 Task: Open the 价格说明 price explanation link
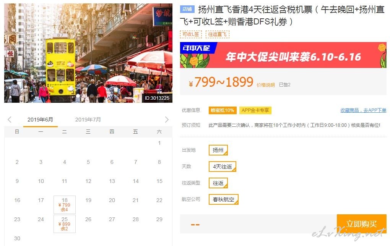(265, 85)
